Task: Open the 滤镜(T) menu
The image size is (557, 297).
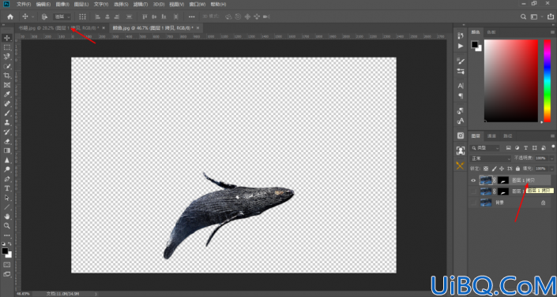Action: click(141, 4)
